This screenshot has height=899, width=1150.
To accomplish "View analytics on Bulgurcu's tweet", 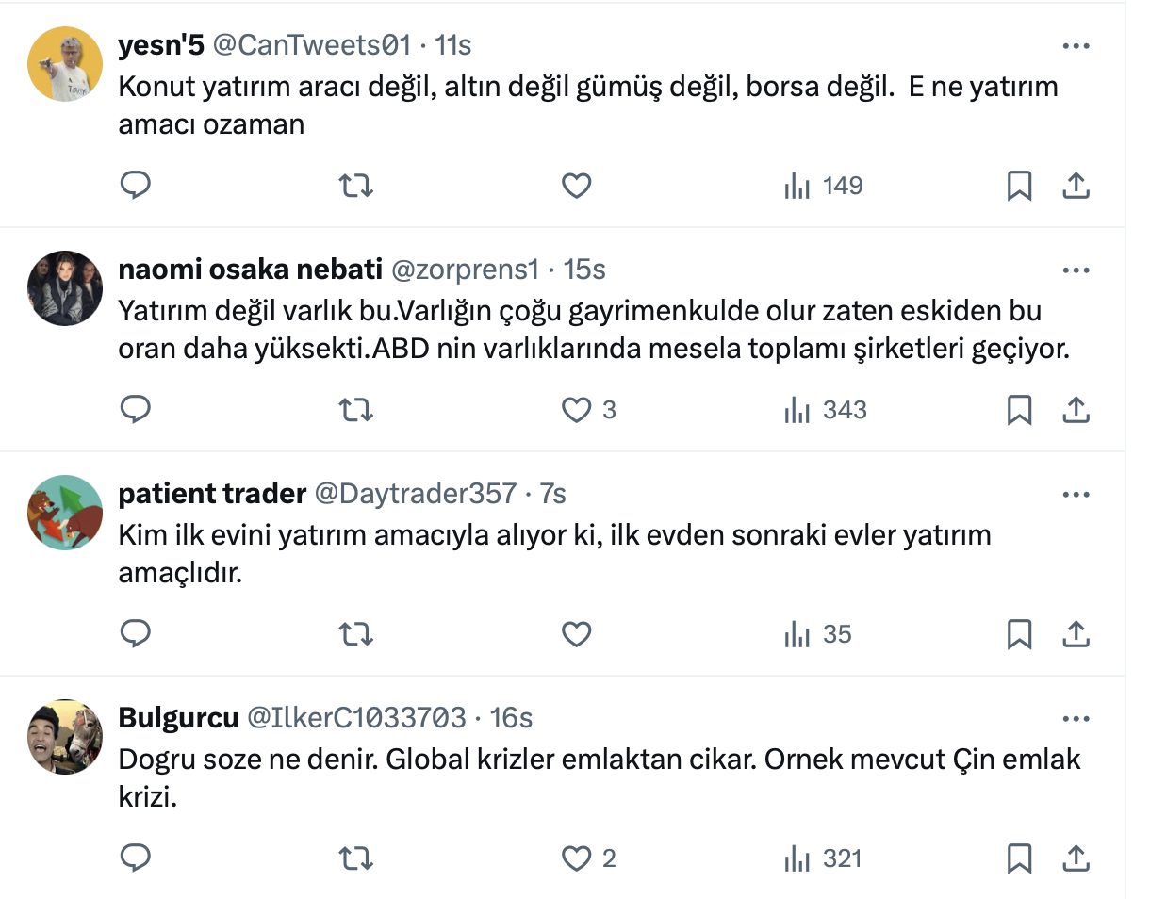I will pyautogui.click(x=823, y=859).
